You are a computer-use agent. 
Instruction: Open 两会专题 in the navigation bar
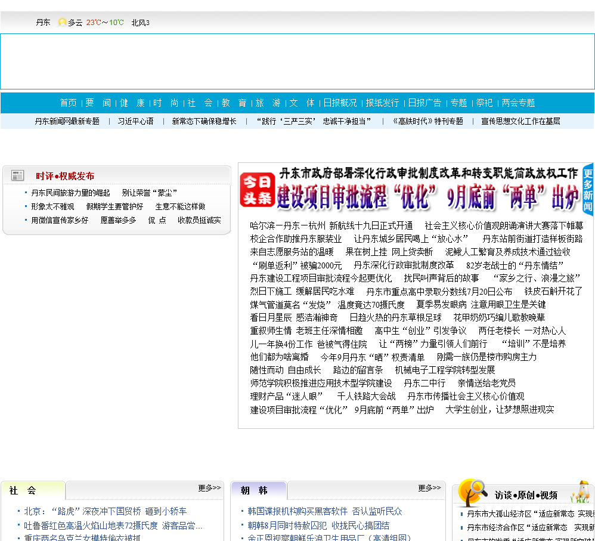tap(518, 103)
